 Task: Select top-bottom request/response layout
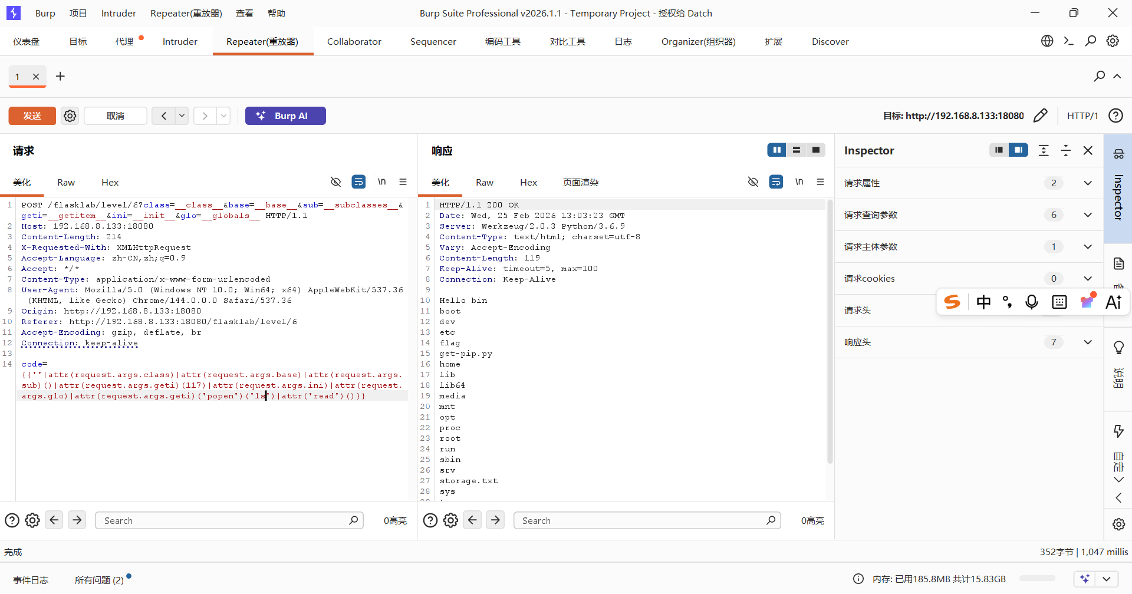[x=797, y=150]
